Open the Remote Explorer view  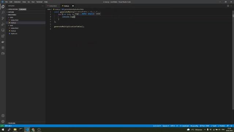coord(3,30)
